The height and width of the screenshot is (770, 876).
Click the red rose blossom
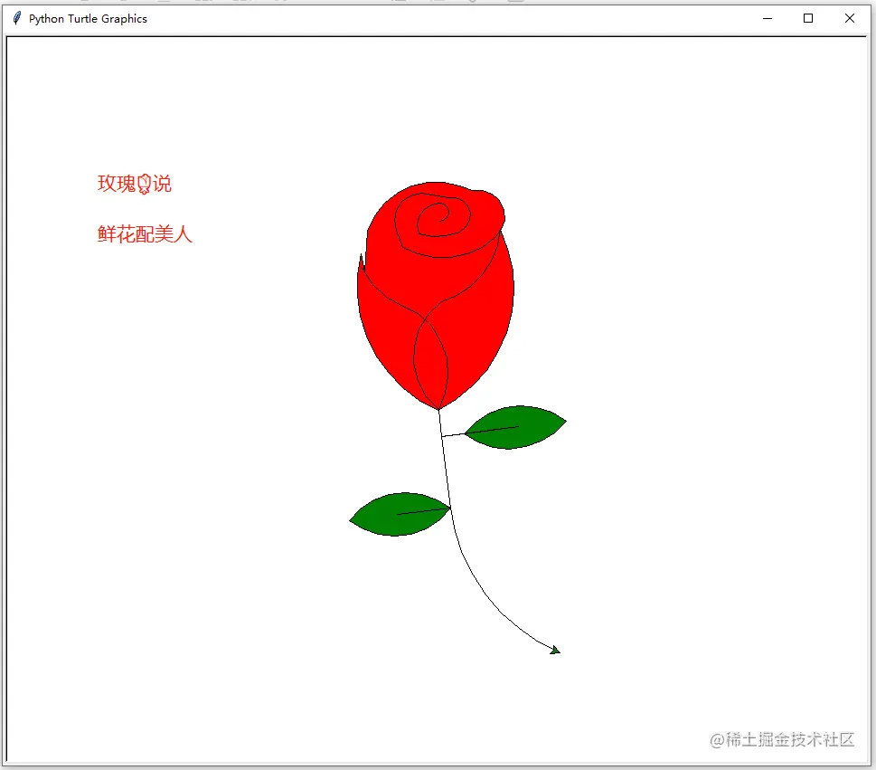click(436, 295)
